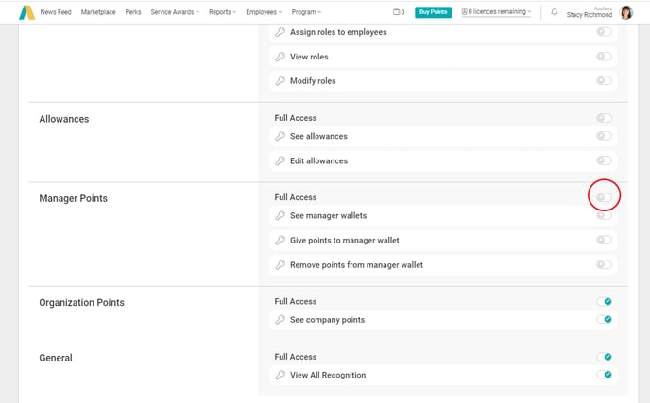Open the notifications bell
650x403 pixels.
[x=554, y=12]
